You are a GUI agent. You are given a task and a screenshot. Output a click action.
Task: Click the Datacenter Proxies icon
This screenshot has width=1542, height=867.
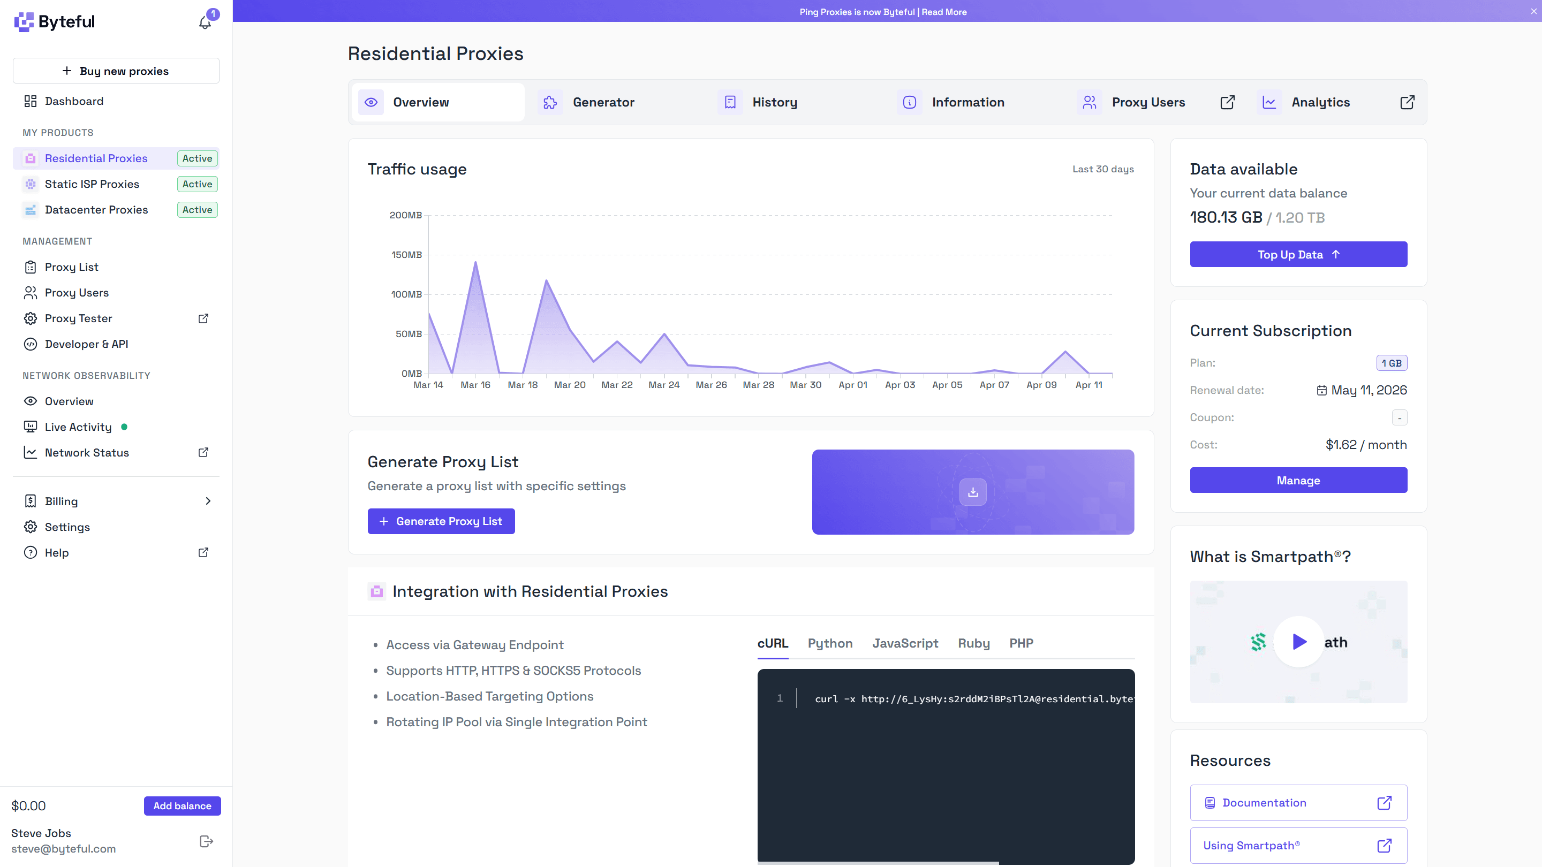click(31, 210)
